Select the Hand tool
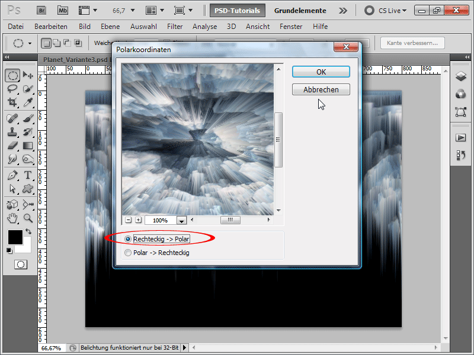474x355 pixels. click(x=12, y=218)
